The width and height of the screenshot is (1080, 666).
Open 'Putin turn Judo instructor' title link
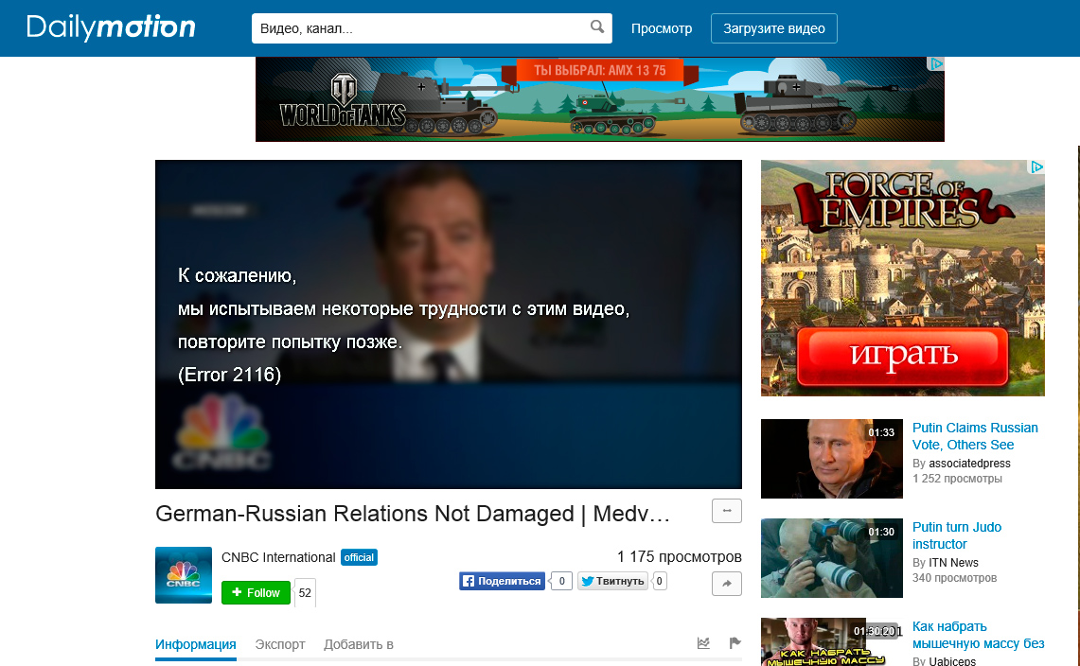957,535
